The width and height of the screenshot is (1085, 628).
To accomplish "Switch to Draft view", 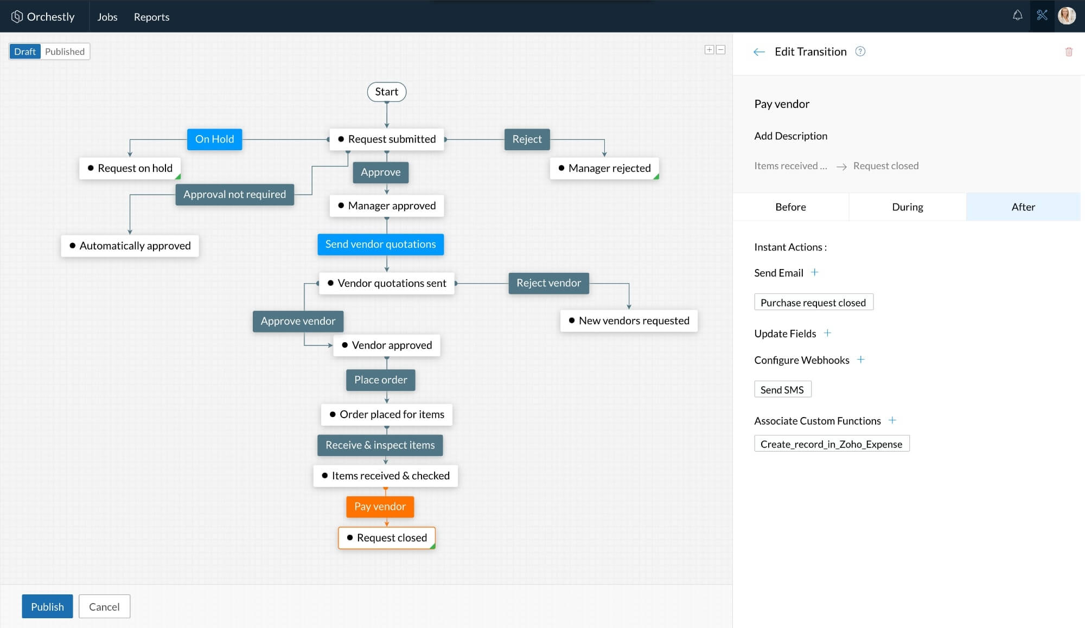I will tap(25, 52).
